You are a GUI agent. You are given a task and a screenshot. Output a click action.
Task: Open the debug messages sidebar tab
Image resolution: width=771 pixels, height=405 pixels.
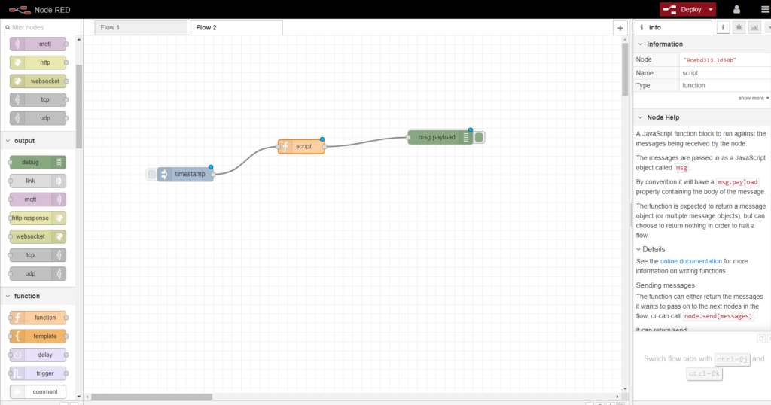click(x=739, y=28)
